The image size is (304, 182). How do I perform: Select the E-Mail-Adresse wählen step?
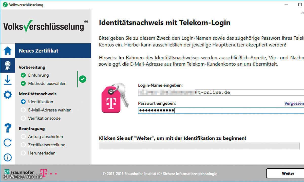pos(46,110)
